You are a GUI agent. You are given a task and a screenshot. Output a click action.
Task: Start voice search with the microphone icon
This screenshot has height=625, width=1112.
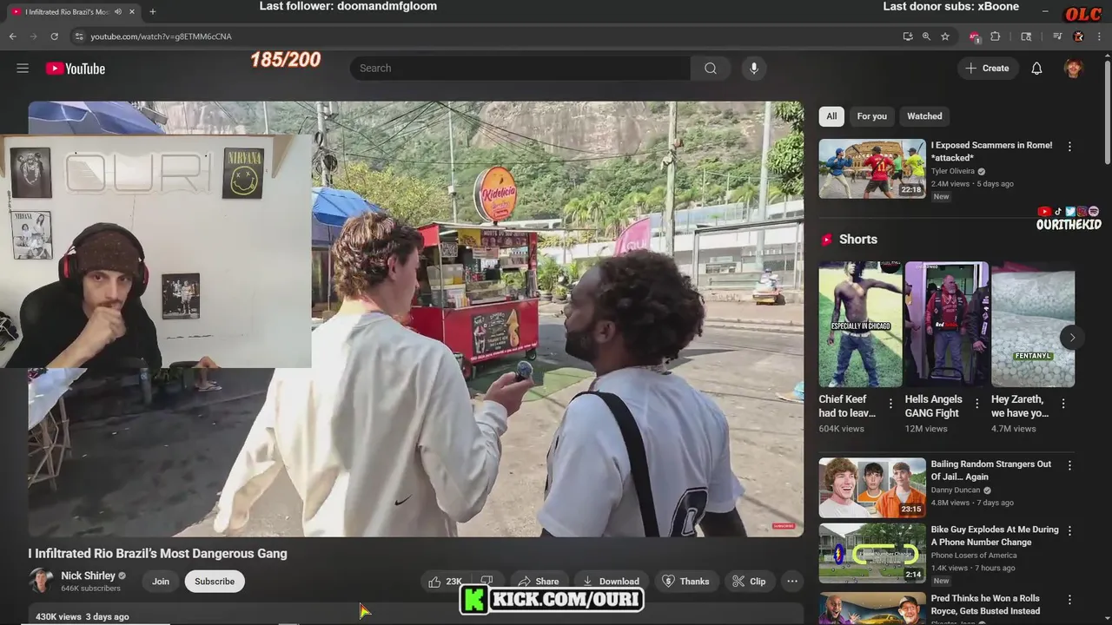click(x=754, y=69)
